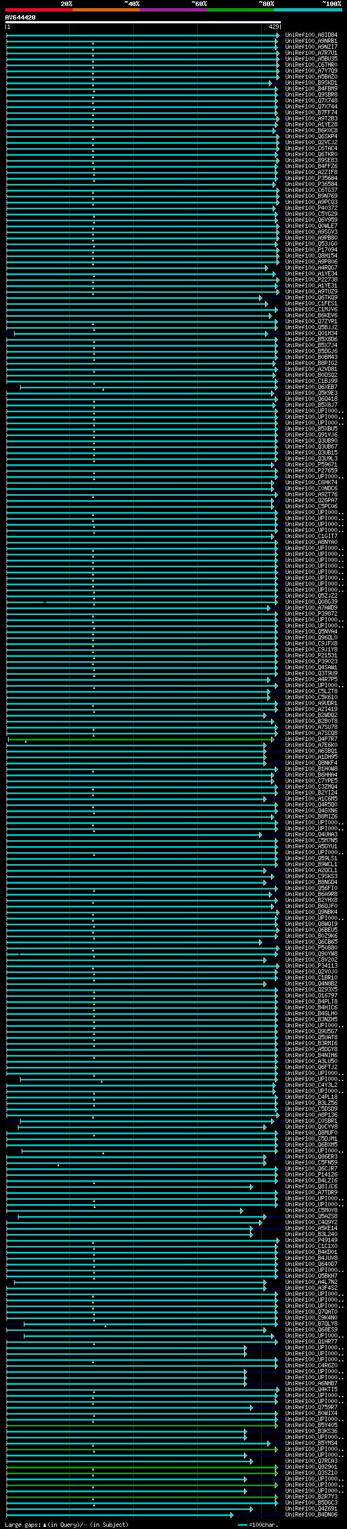Screen dimensions: 347x1529
Task: Click the purple ~60% identity legend segment
Action: pos(173,10)
